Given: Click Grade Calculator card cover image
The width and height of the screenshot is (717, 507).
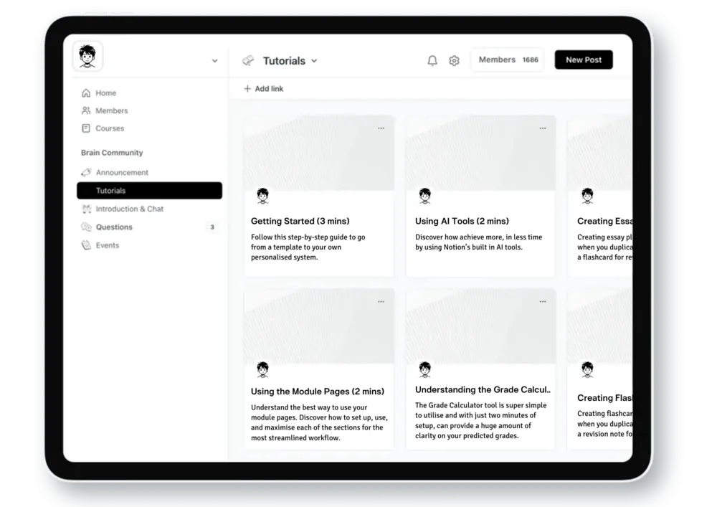Looking at the screenshot, I should (480, 326).
